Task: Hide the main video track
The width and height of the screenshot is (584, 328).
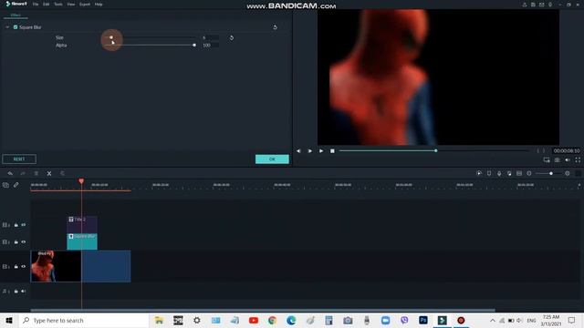Action: 24,267
